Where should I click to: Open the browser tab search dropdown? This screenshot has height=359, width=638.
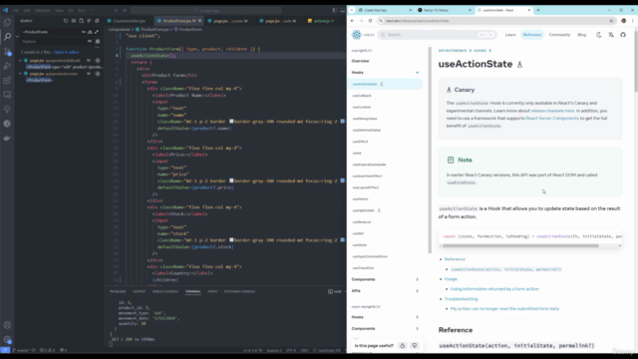(x=352, y=10)
